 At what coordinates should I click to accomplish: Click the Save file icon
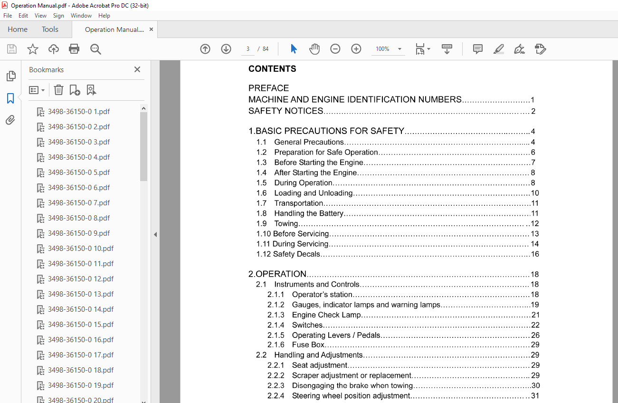pos(12,49)
